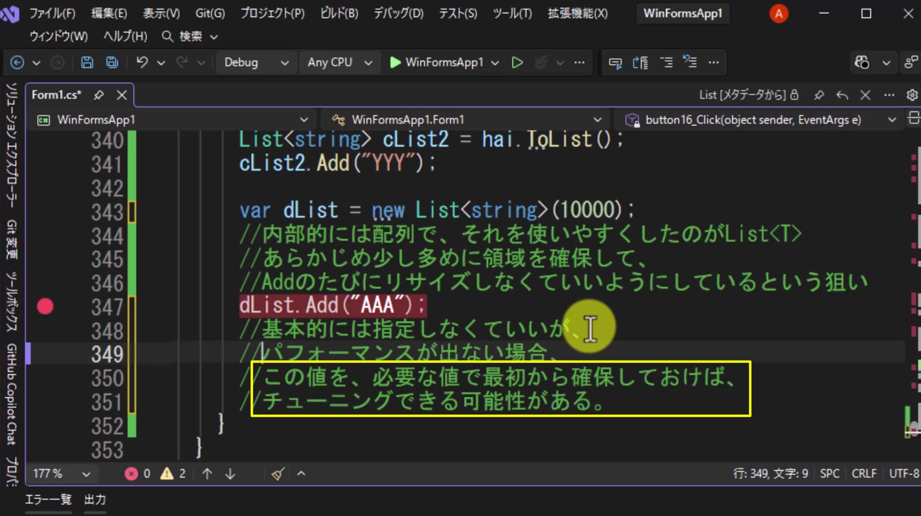This screenshot has width=921, height=516.
Task: Change the 177 % zoom level dropdown
Action: click(61, 474)
